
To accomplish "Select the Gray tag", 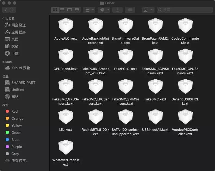I will (x=12, y=154).
